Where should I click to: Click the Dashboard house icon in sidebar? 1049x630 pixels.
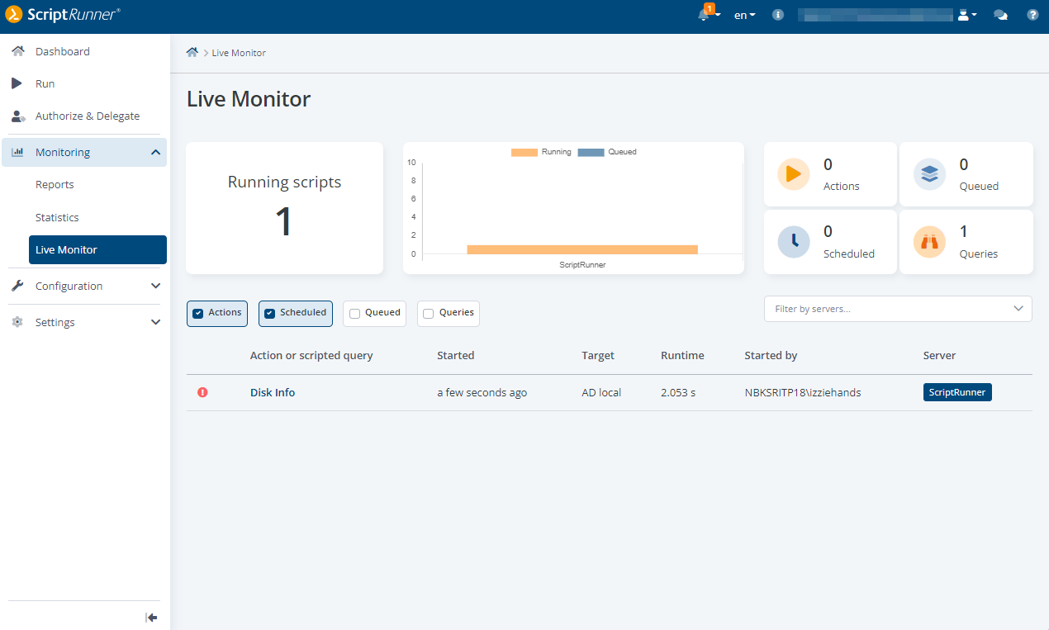coord(17,51)
